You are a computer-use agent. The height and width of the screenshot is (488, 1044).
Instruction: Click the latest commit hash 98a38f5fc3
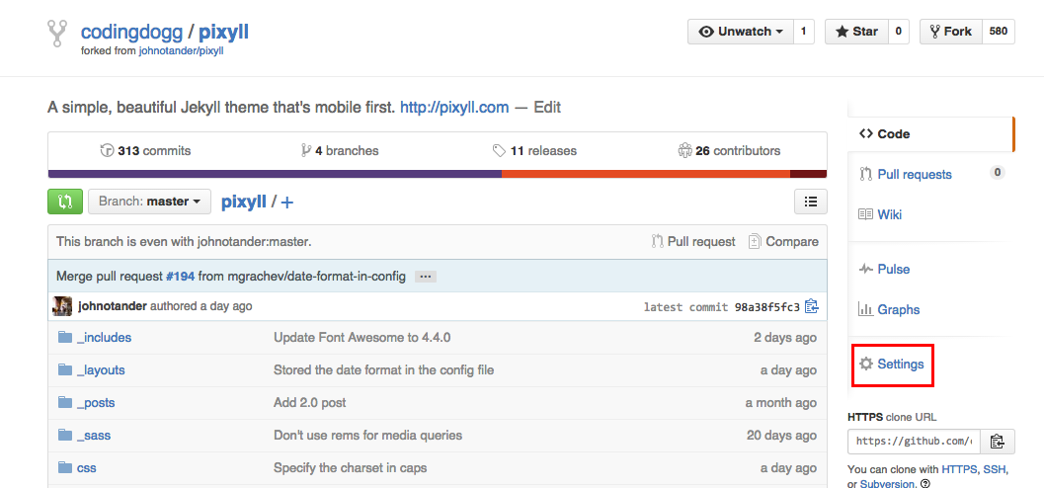(x=767, y=307)
